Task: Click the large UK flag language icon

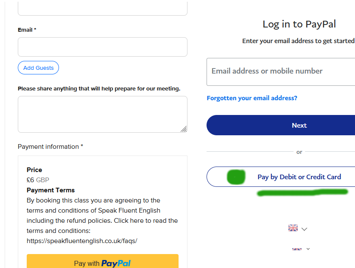Action: click(293, 228)
